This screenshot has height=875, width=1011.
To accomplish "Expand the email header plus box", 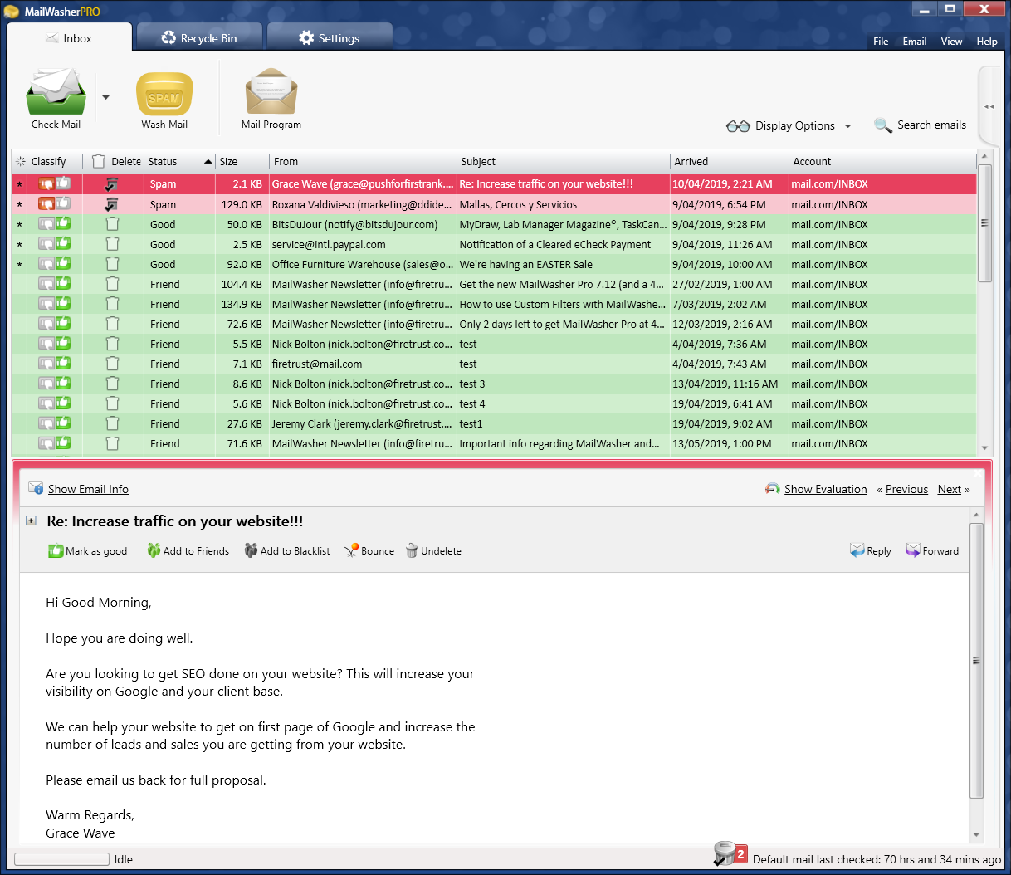I will 31,521.
